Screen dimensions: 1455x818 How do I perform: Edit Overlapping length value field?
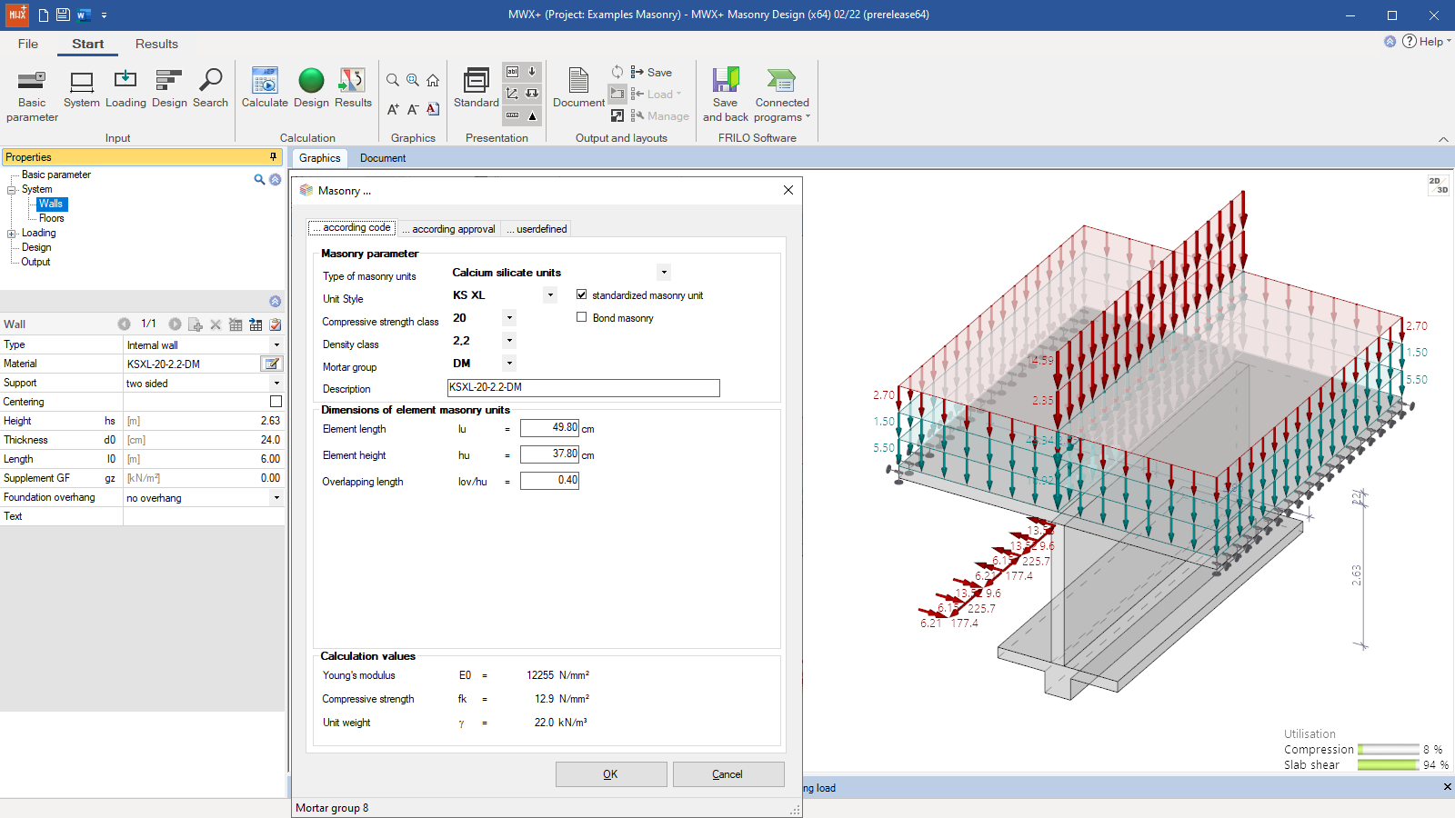click(x=549, y=481)
